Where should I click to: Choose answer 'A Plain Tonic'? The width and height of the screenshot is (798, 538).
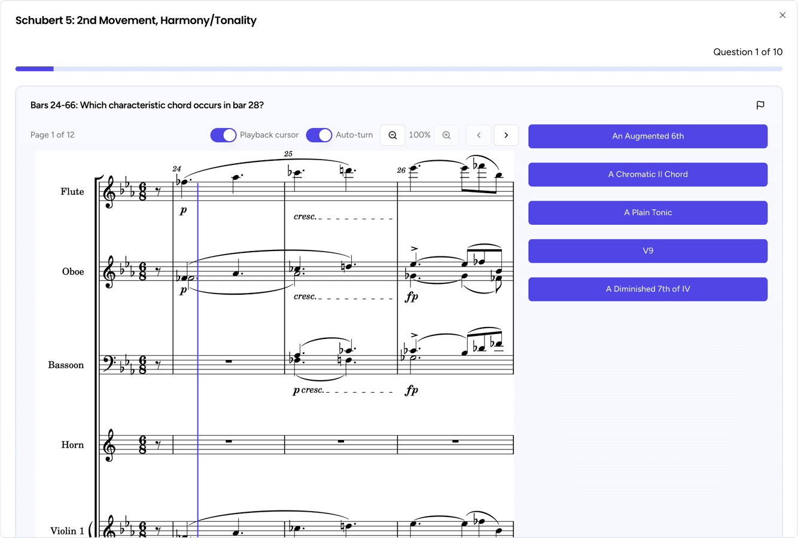click(x=648, y=213)
